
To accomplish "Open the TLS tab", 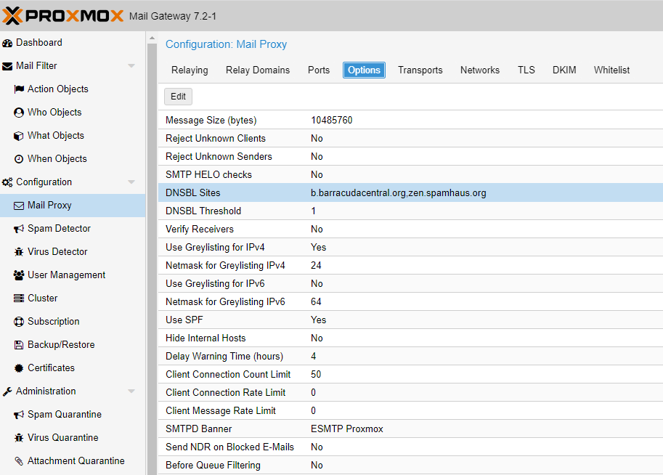I will [526, 70].
